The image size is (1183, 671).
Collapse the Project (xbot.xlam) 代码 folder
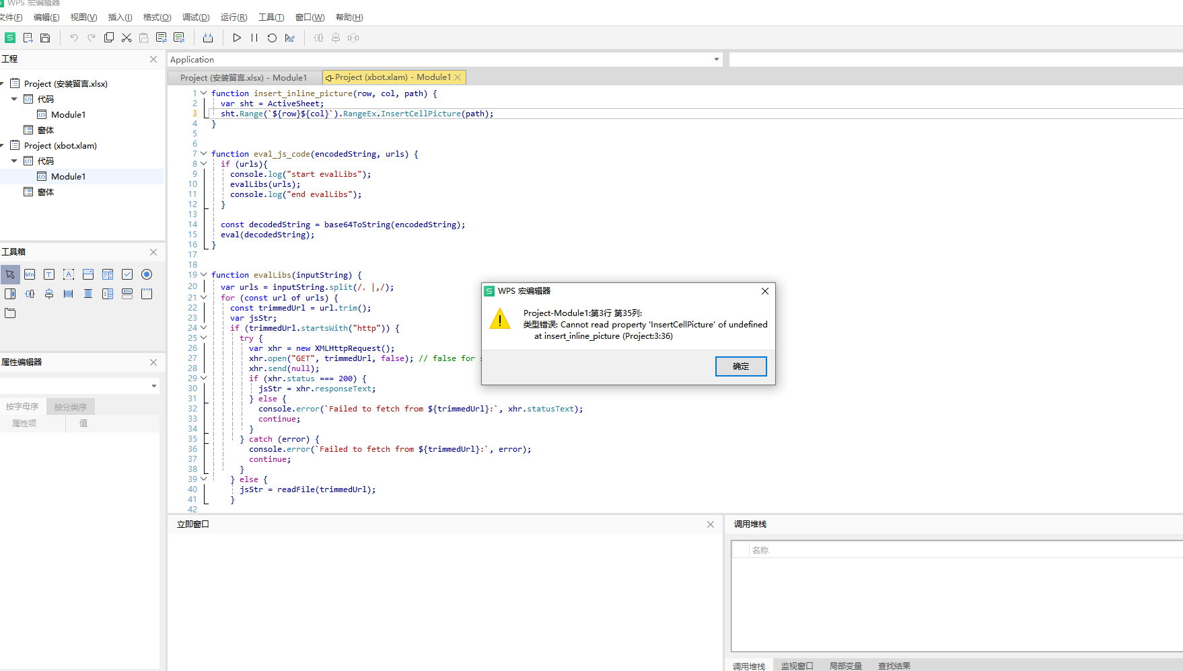pos(14,161)
